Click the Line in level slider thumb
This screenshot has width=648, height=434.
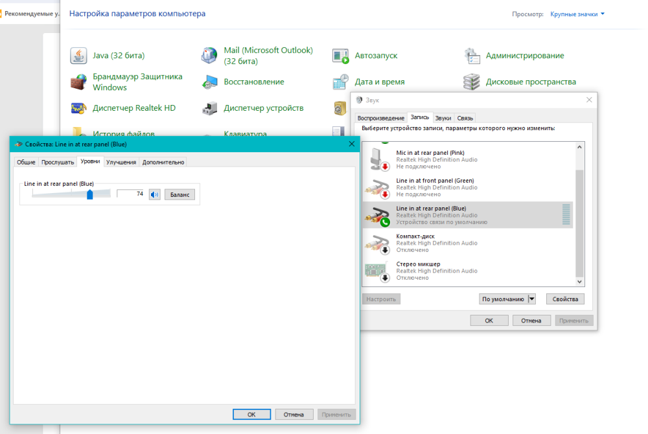[x=90, y=194]
